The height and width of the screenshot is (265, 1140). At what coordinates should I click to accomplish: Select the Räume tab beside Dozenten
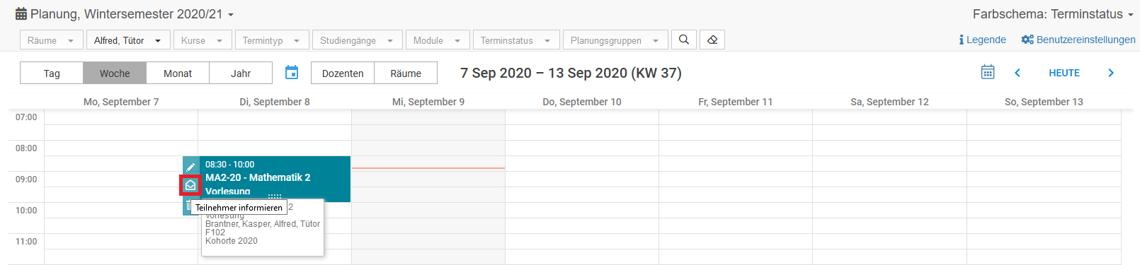coord(406,73)
